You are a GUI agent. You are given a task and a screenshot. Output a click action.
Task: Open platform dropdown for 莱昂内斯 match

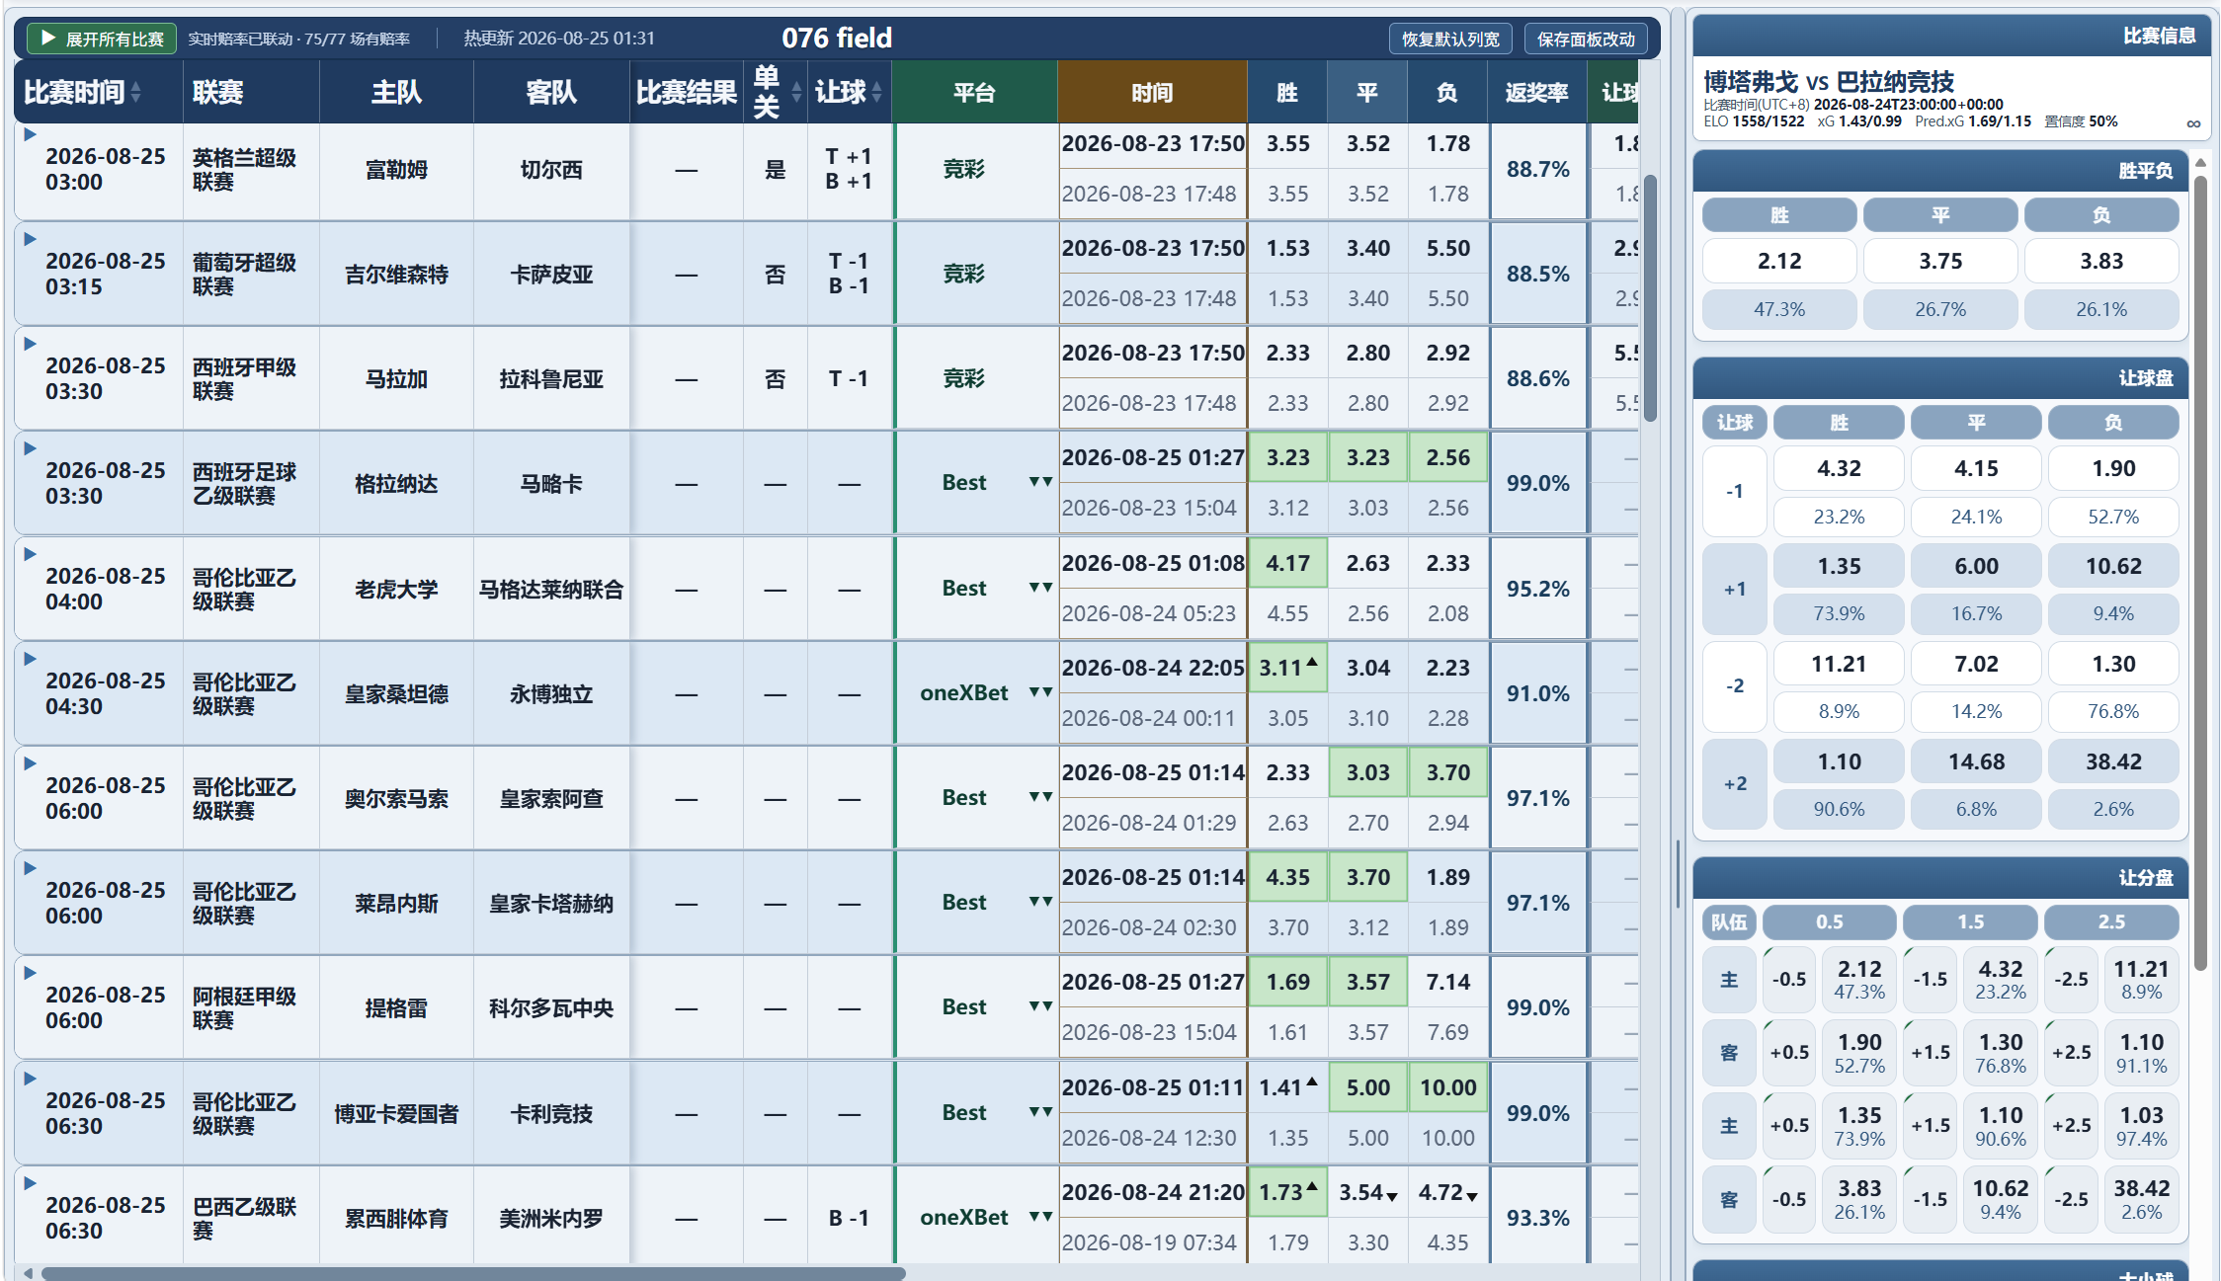coord(1040,902)
